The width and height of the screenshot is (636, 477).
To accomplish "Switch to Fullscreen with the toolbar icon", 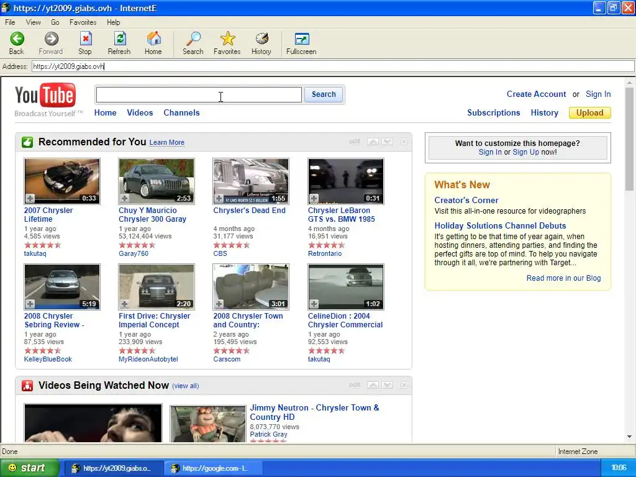I will click(x=301, y=43).
